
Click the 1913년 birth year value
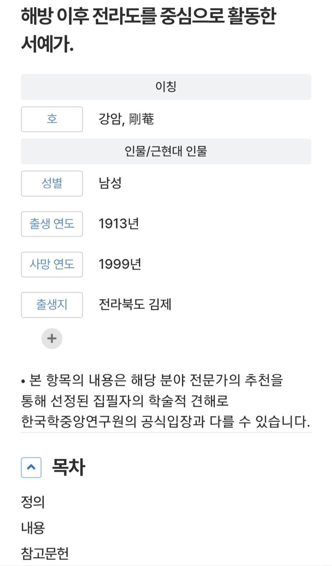coord(119,224)
